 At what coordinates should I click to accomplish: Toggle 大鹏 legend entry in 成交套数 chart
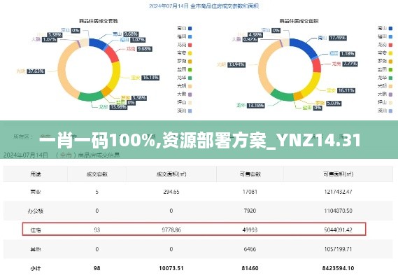[x=185, y=94]
